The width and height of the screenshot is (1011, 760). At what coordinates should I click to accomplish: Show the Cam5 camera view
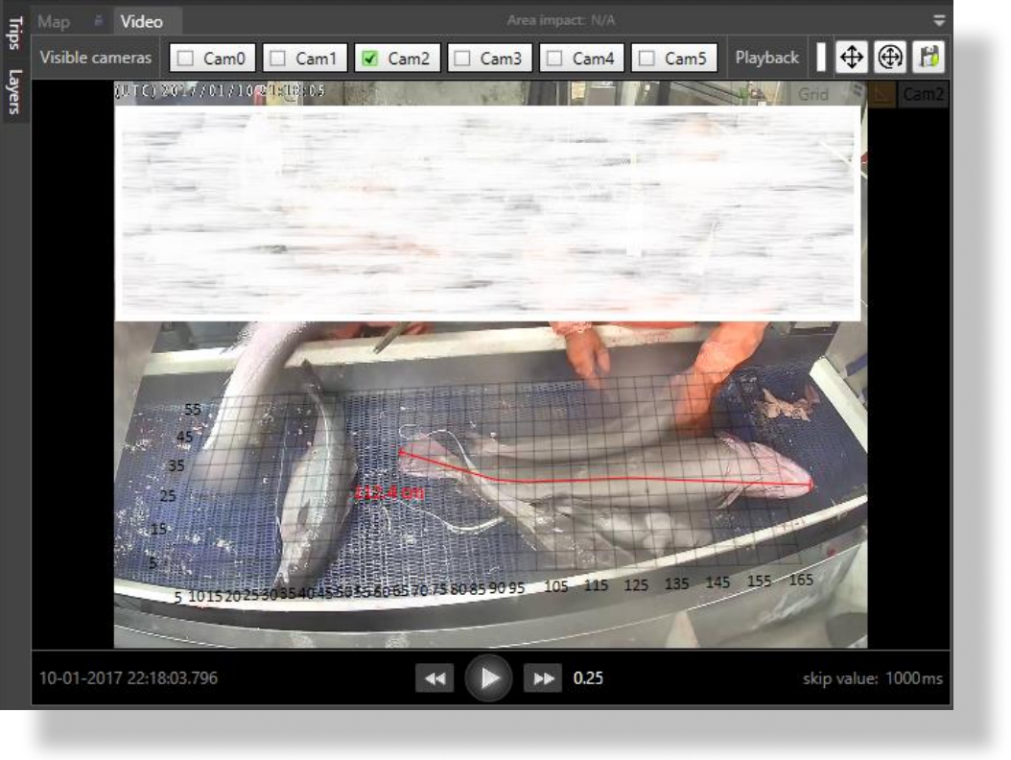tap(647, 59)
